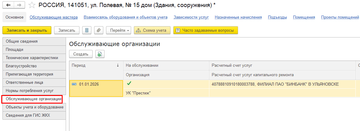Sort table by the Период column header
Viewport: 360px width, 131px height.
pyautogui.click(x=95, y=65)
